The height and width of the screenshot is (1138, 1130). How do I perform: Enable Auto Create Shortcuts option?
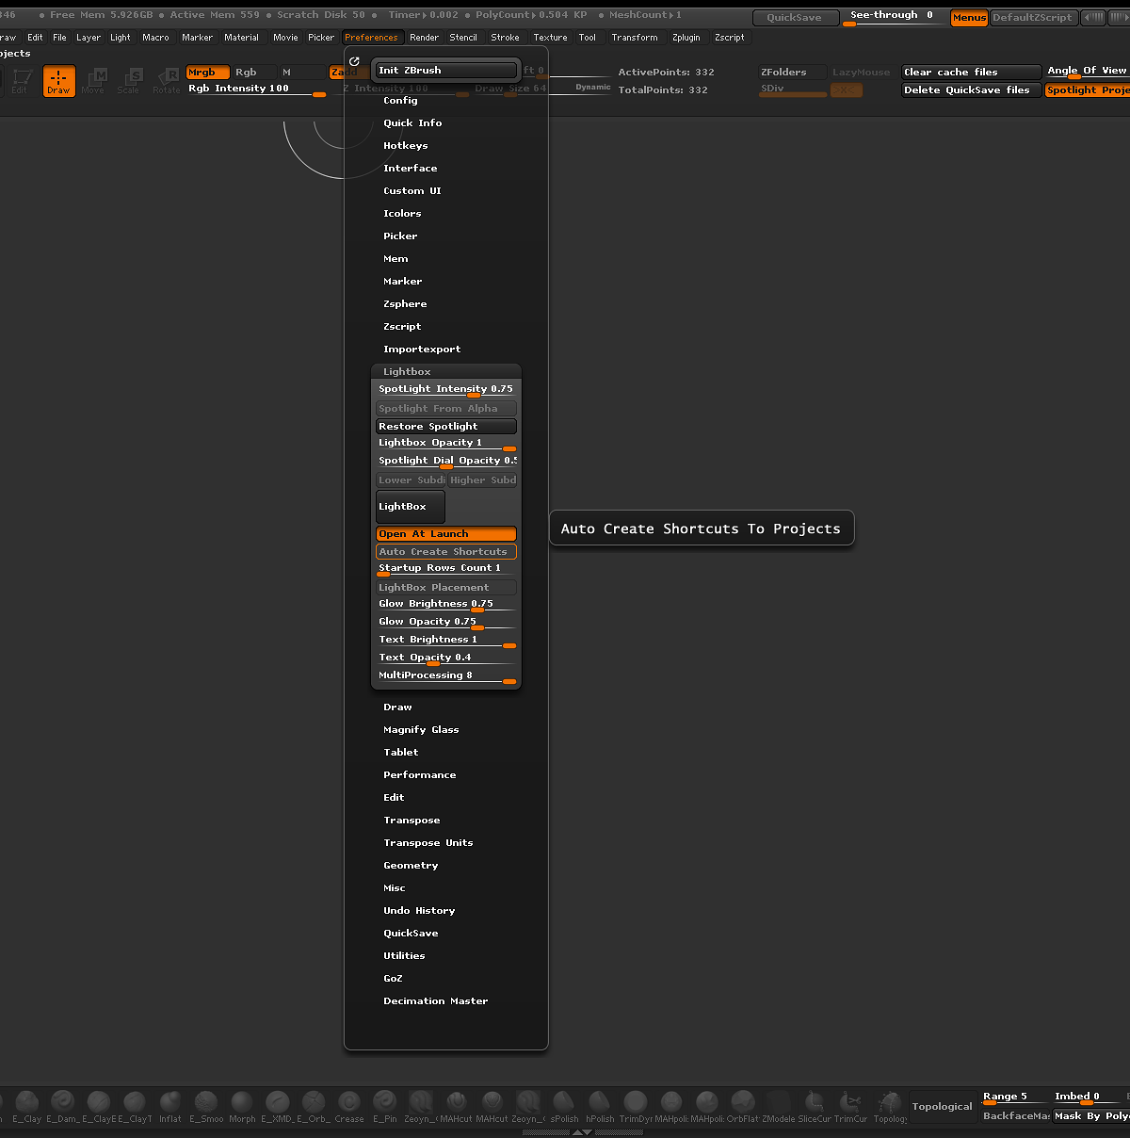(446, 552)
